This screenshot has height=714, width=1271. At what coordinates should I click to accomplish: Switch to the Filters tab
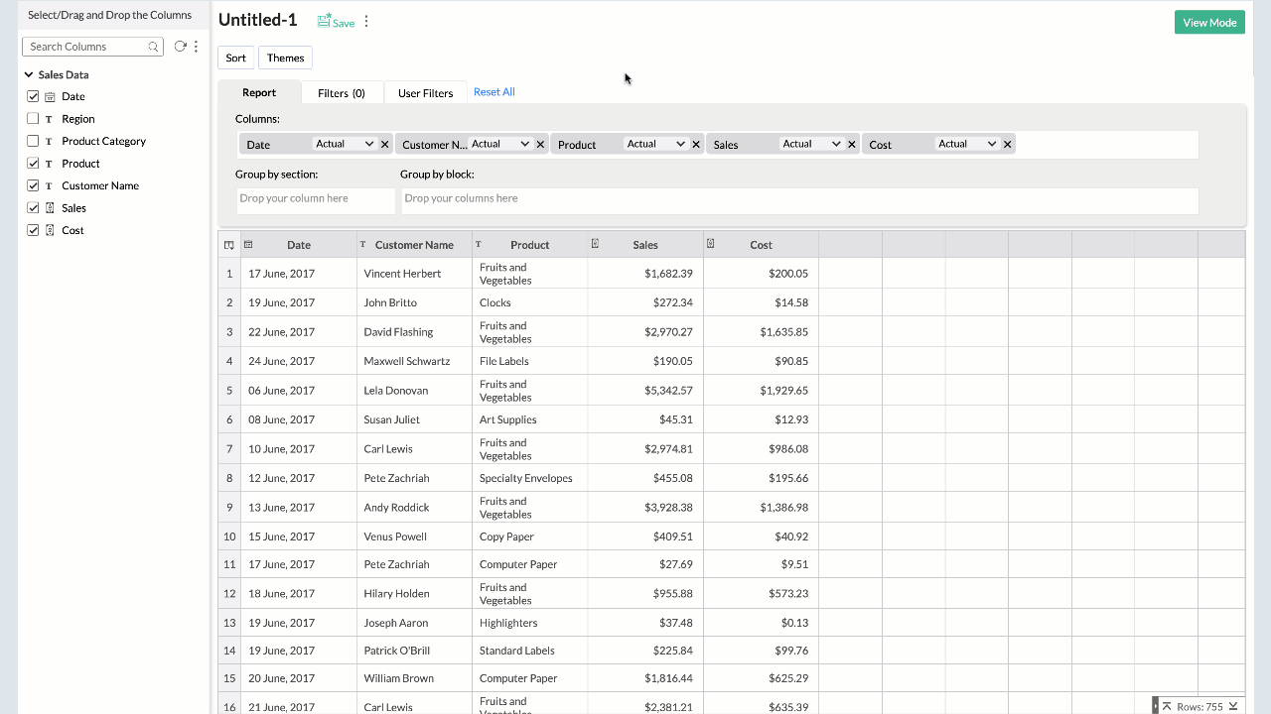342,91
